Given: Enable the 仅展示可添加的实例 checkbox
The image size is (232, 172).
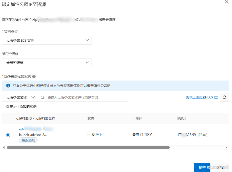Looking at the screenshot, I should pyautogui.click(x=3, y=107).
